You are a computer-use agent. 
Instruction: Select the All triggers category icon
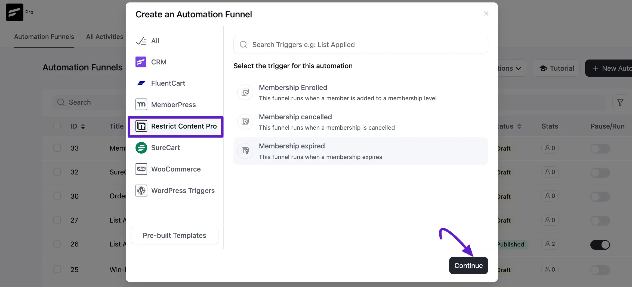click(141, 41)
